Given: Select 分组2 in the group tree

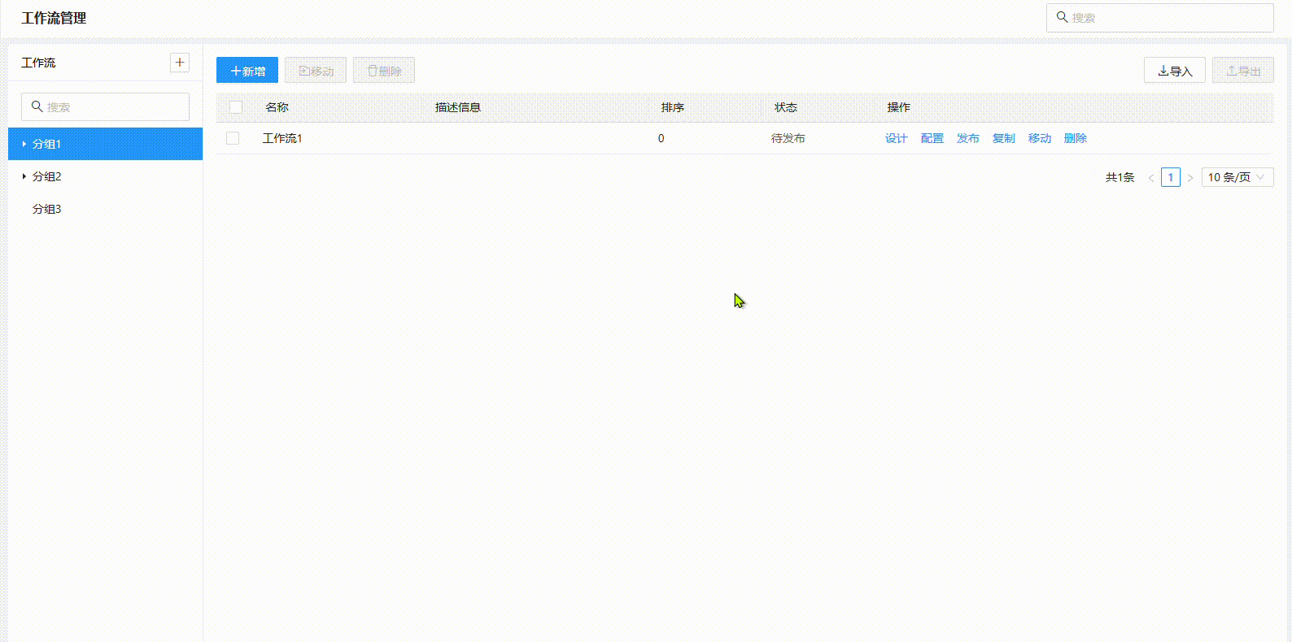Looking at the screenshot, I should 47,176.
